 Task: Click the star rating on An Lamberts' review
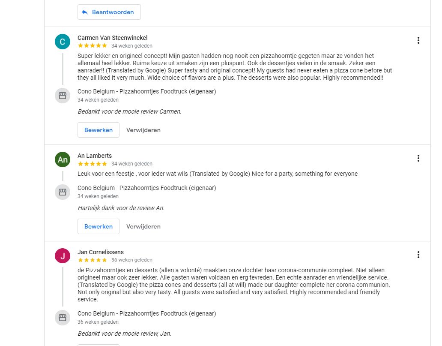pos(92,163)
